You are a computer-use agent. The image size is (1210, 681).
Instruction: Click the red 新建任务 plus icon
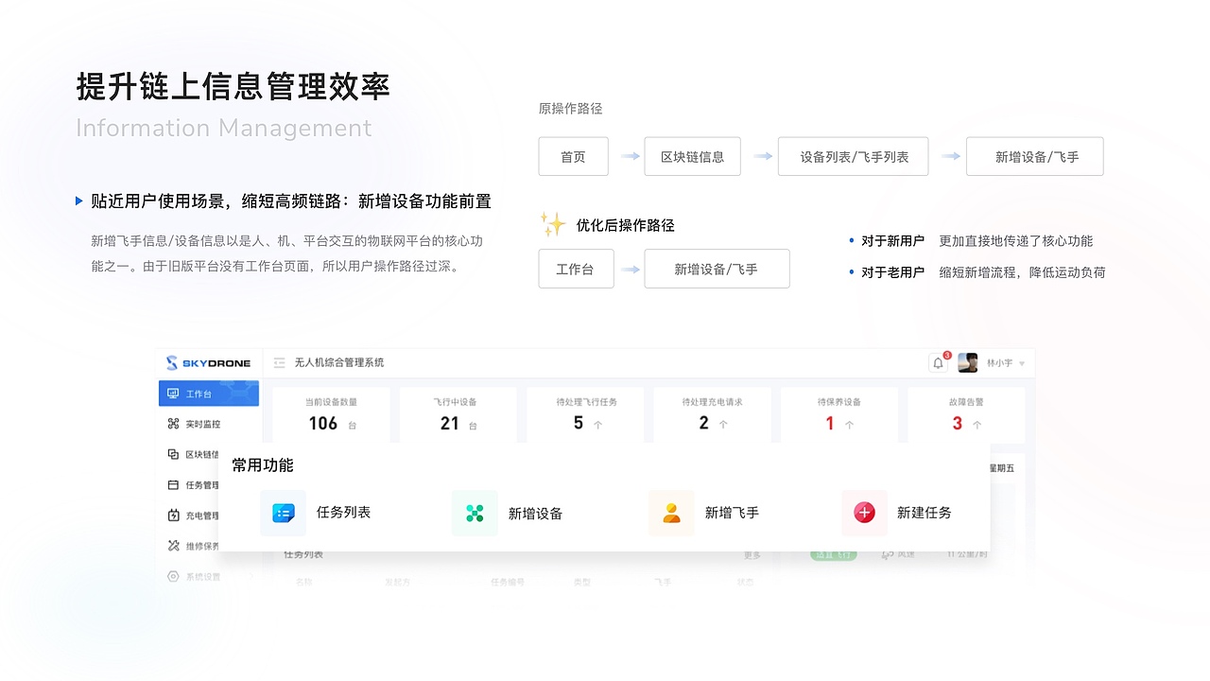(x=864, y=513)
